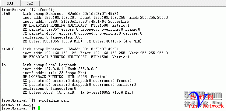This screenshot has width=226, height=111.
Task: Click the 51CTO.com watermark text
Action: pos(203,96)
